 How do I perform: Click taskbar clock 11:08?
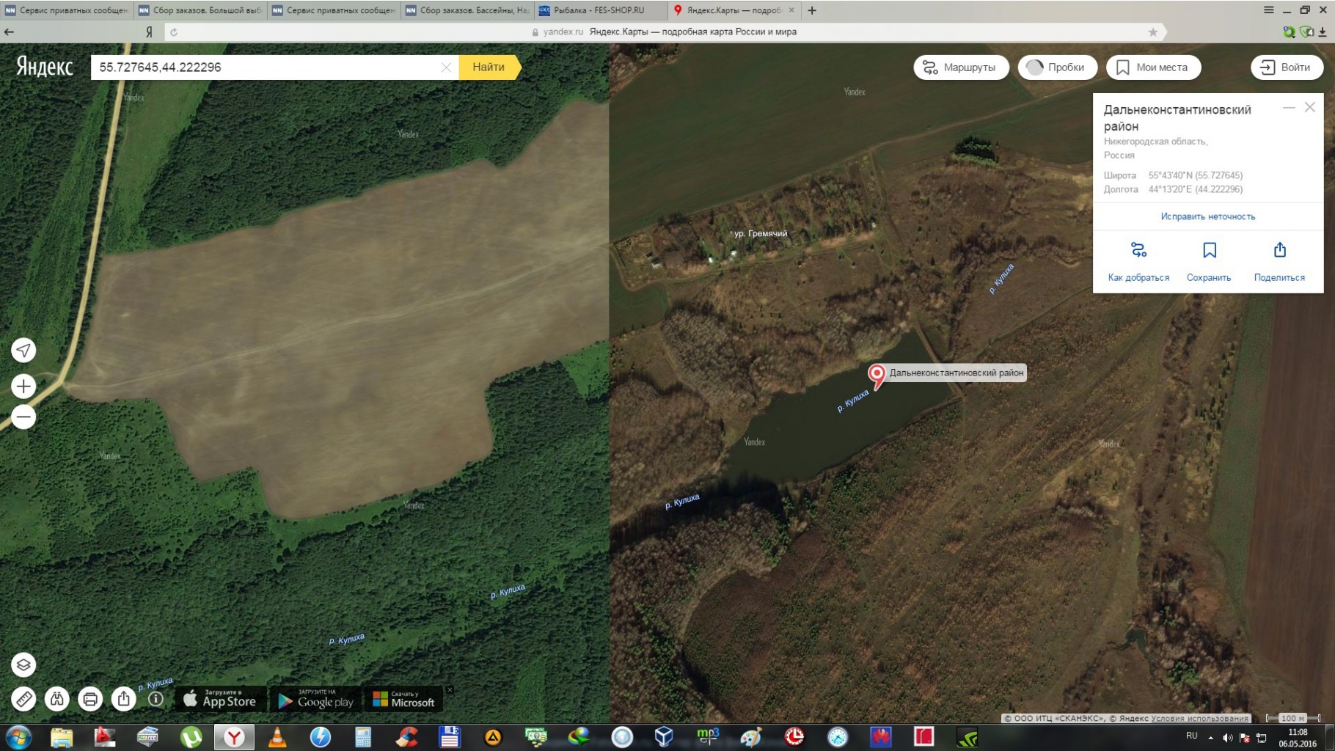(x=1298, y=737)
